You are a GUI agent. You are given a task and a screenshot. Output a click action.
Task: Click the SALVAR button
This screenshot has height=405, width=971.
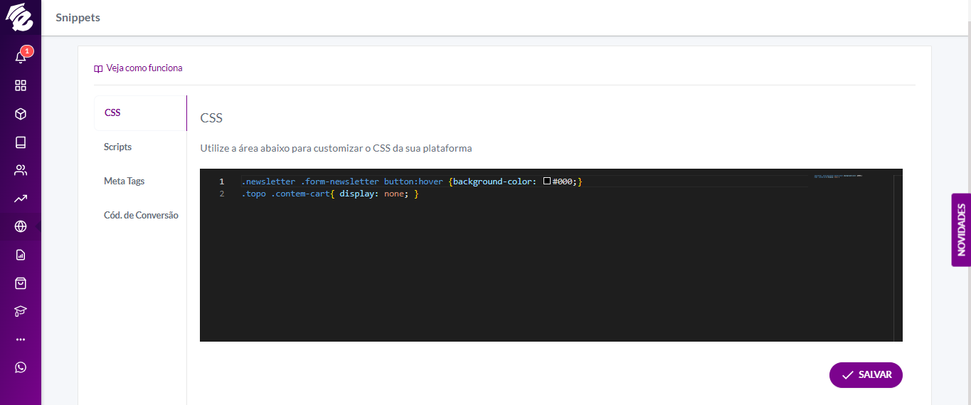[866, 375]
